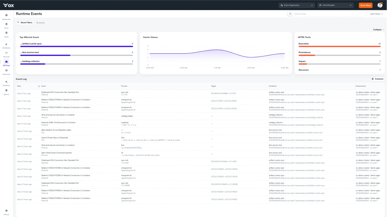The image size is (387, 217).
Task: Open Settings at the sidebar bottom
Action: click(x=6, y=212)
